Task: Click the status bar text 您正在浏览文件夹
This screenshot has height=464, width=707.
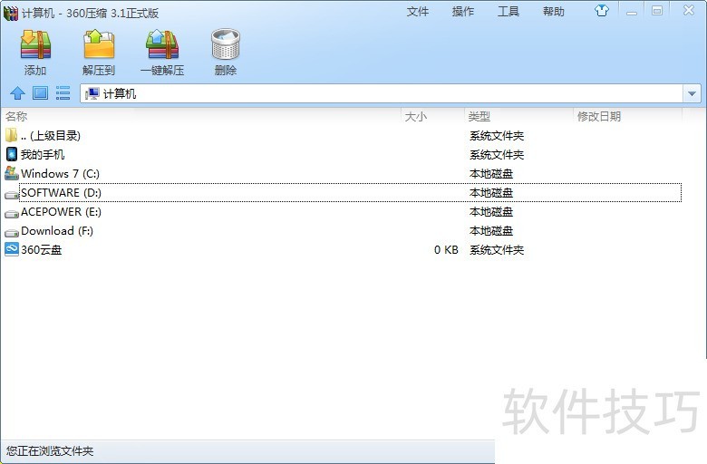Action: 50,450
